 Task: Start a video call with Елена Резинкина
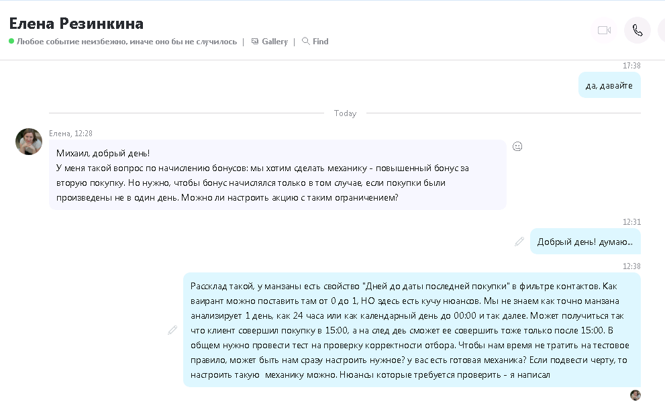pyautogui.click(x=604, y=30)
